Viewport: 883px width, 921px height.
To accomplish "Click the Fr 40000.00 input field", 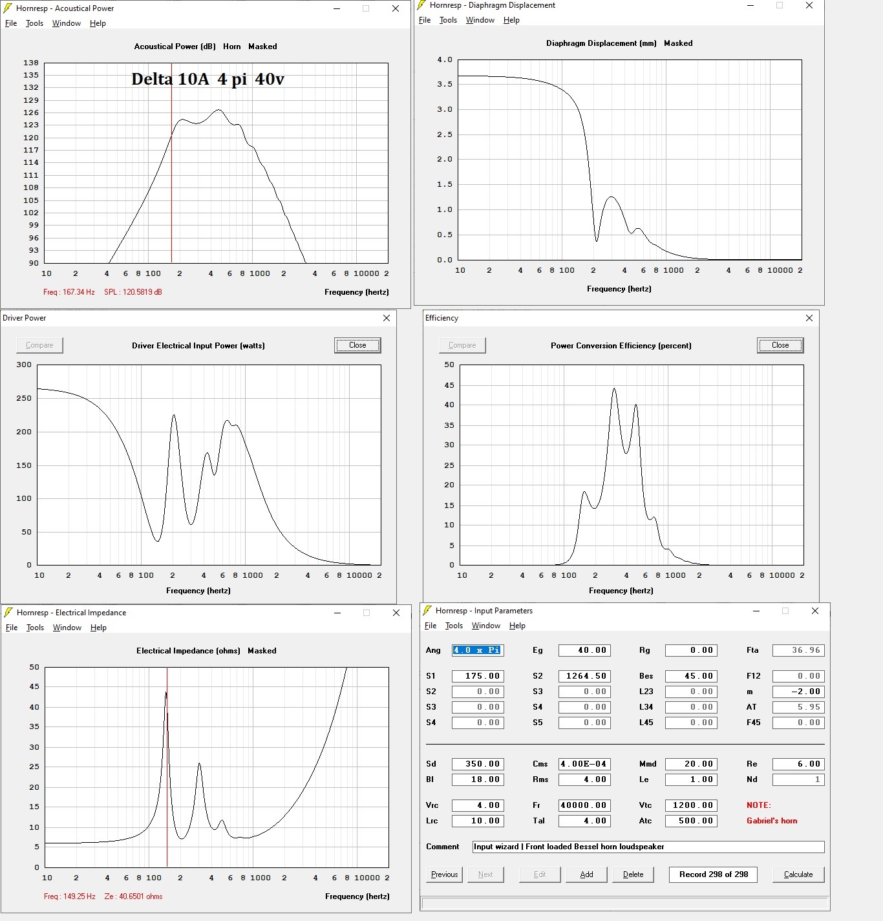I will (584, 805).
